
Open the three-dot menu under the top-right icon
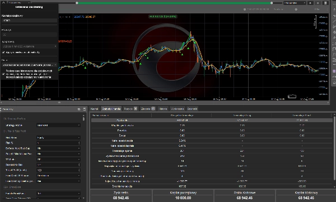click(x=327, y=9)
